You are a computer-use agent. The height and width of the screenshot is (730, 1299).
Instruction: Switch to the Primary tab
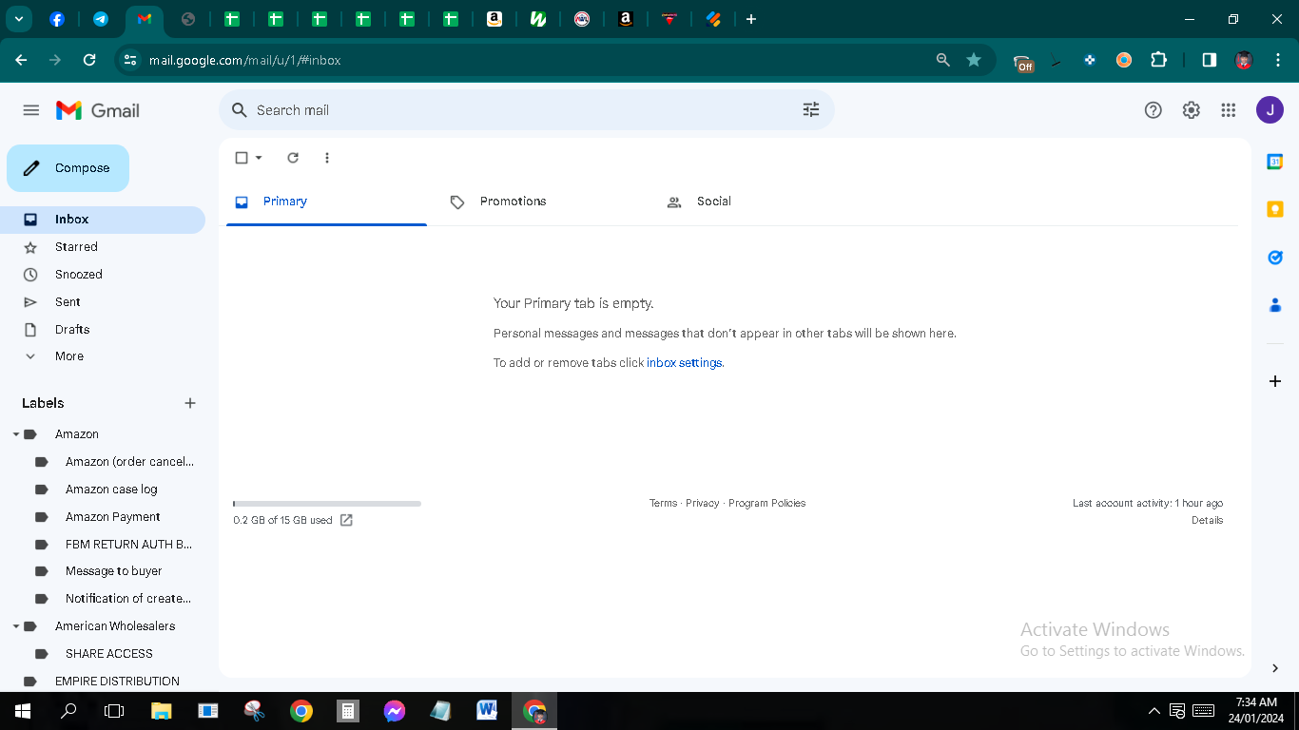pos(326,202)
